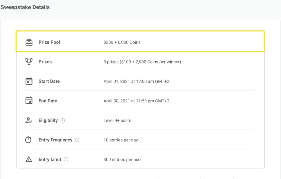Click the calendar icon beside Start Date

tap(29, 81)
